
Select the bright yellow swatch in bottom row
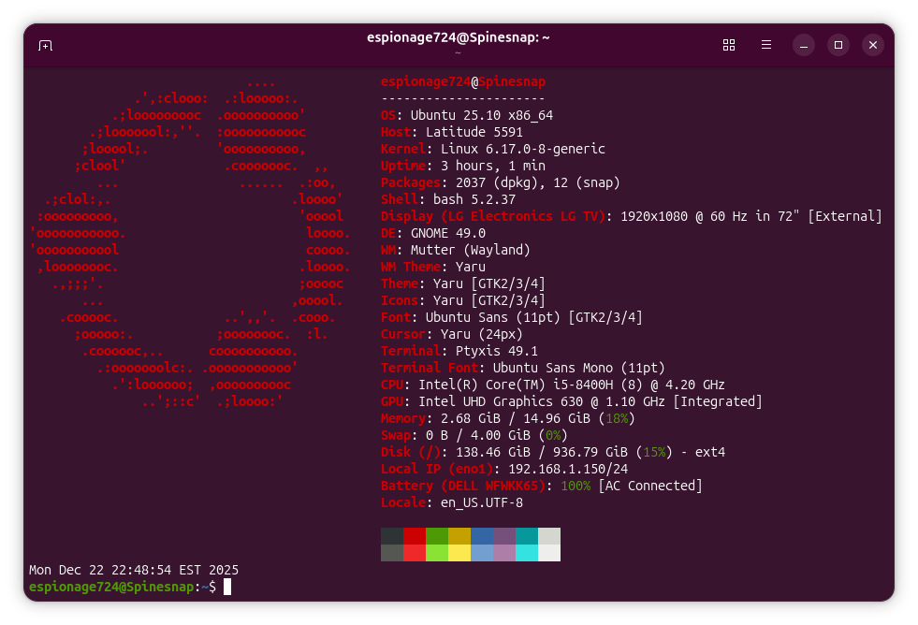coord(459,553)
